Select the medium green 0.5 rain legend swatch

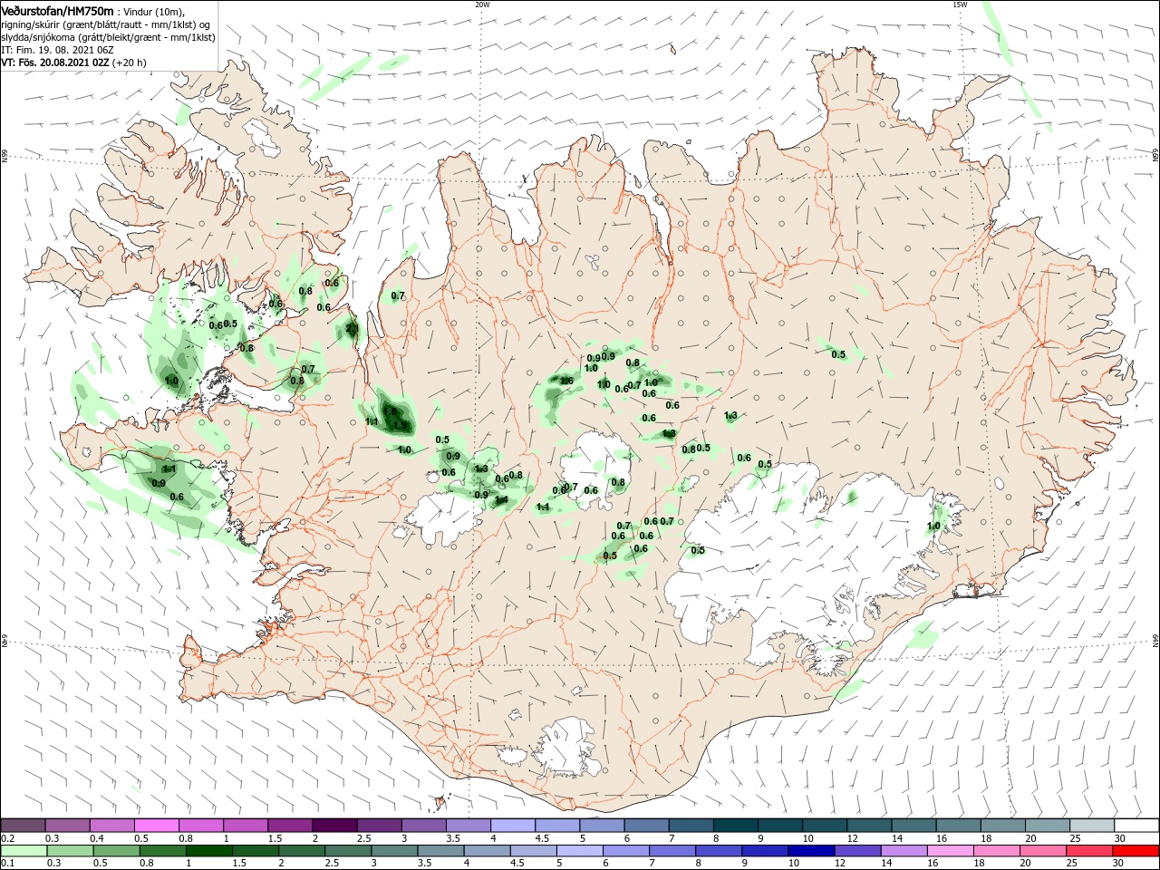pos(116,852)
